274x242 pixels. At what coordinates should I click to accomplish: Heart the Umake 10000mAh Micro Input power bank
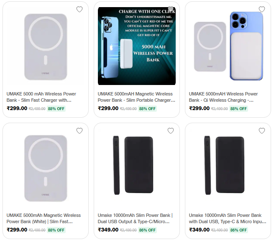click(262, 131)
